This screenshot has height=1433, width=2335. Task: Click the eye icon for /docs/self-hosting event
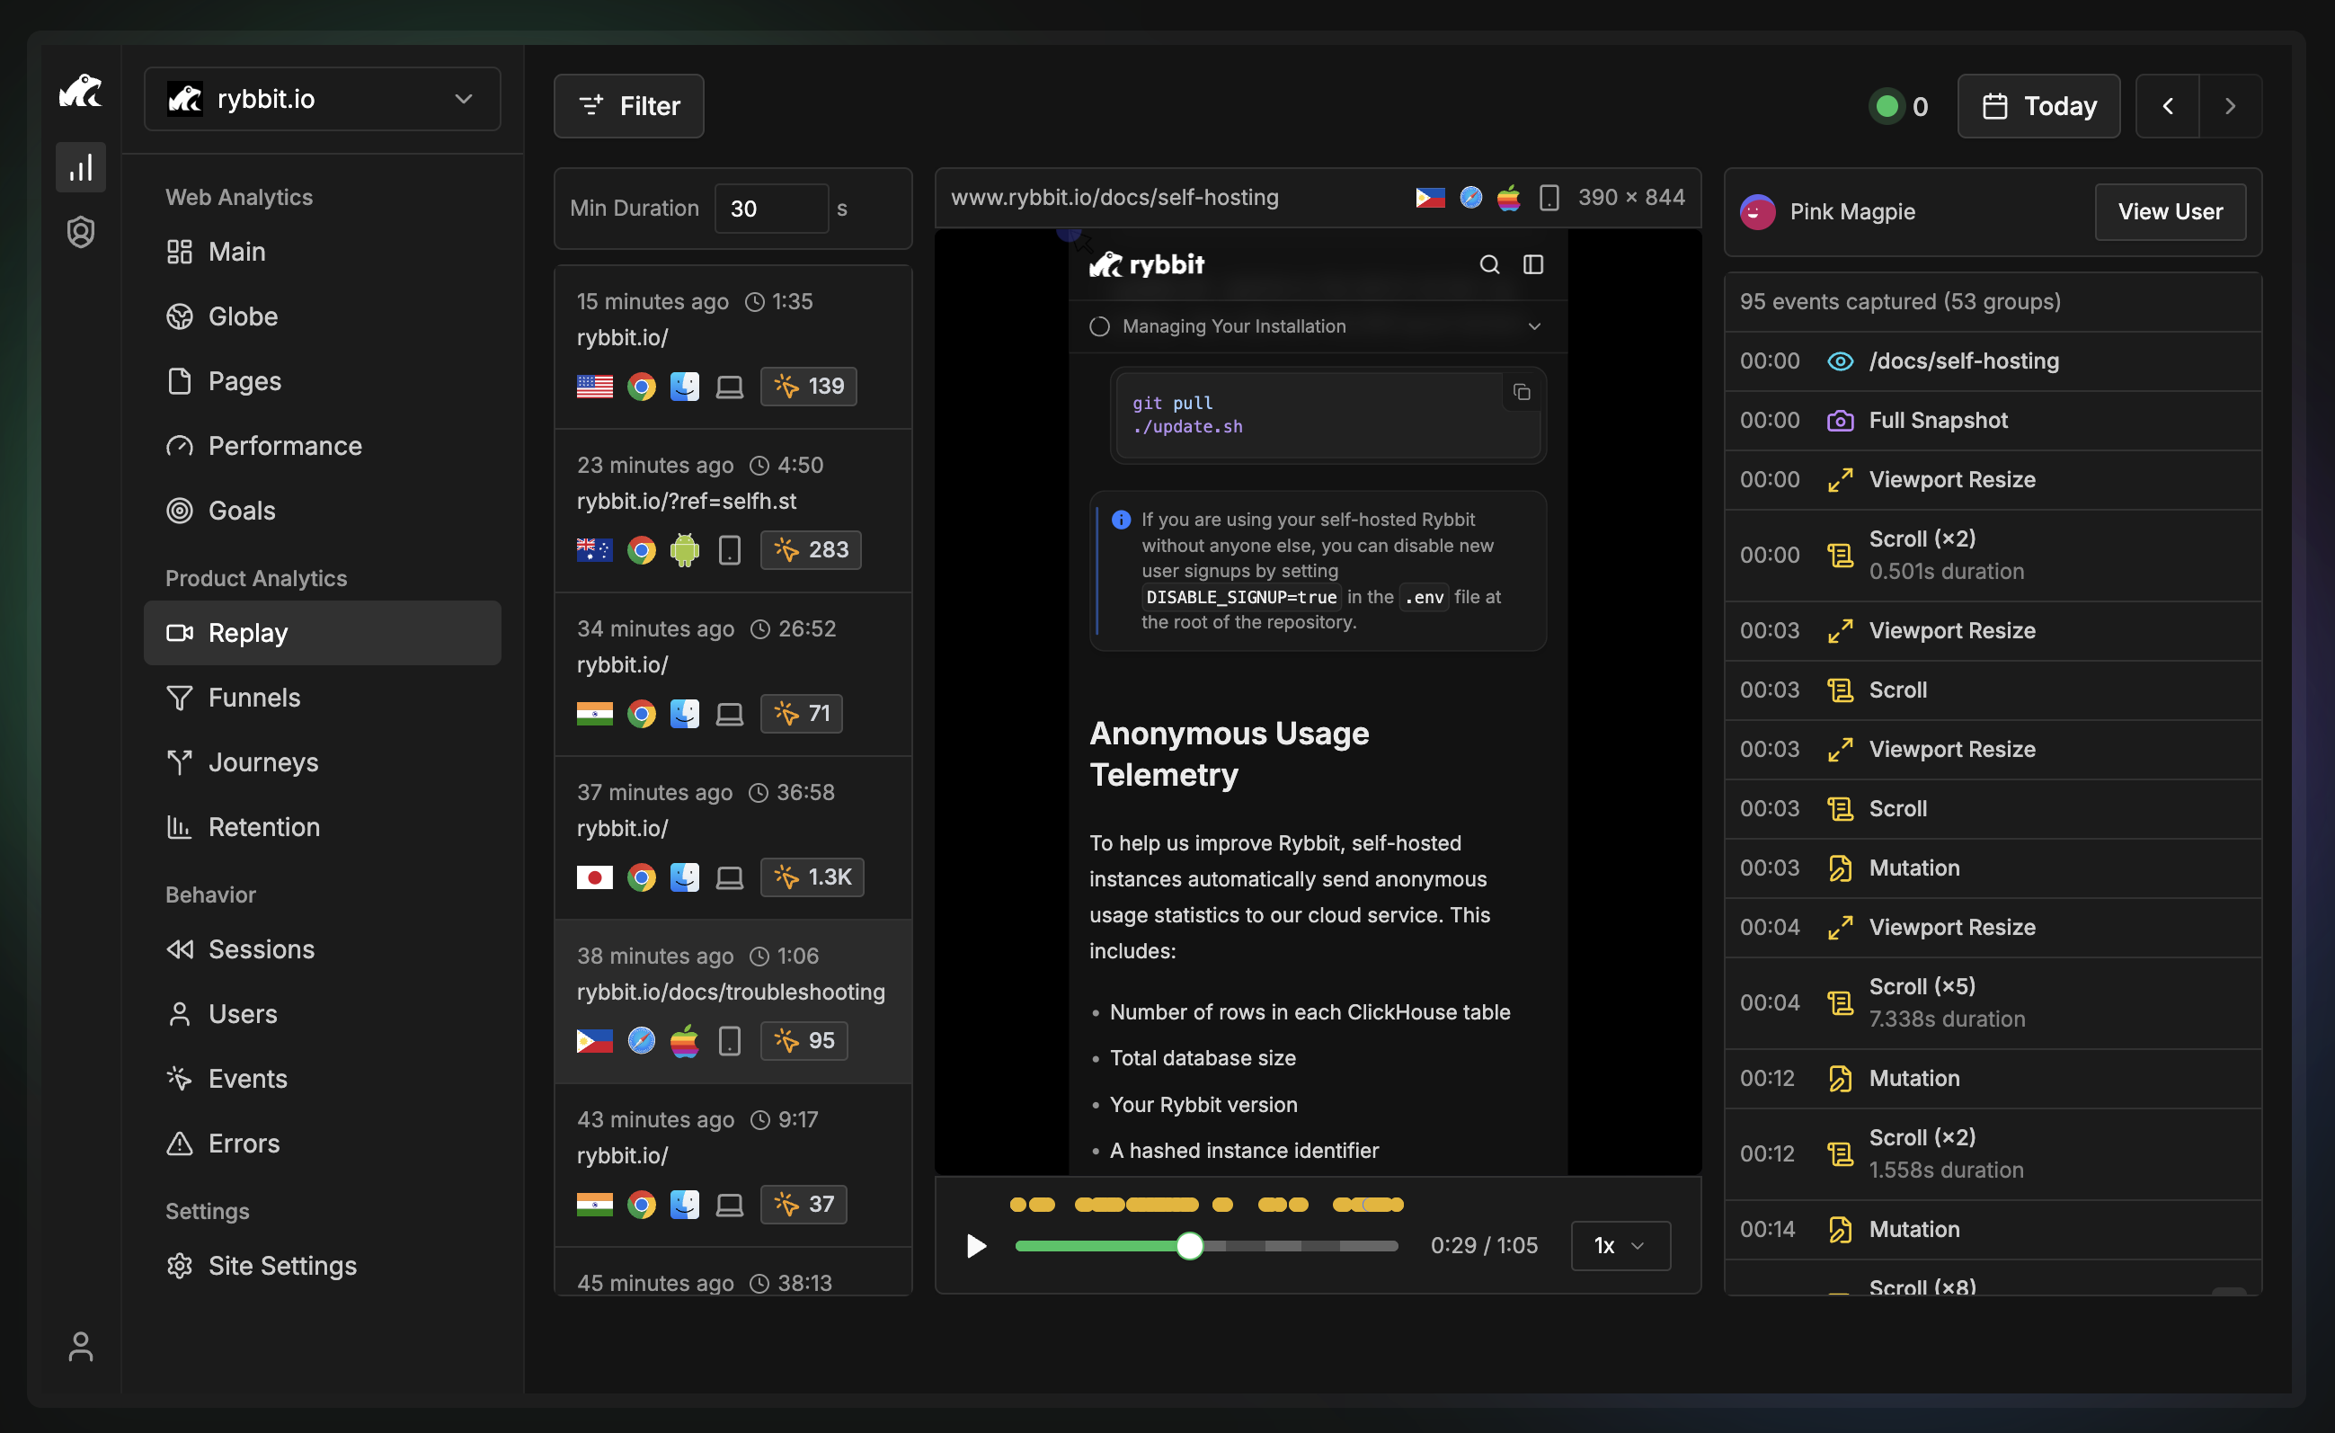[1840, 361]
